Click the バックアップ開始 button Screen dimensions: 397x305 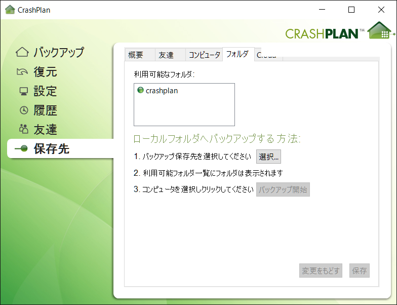(283, 189)
